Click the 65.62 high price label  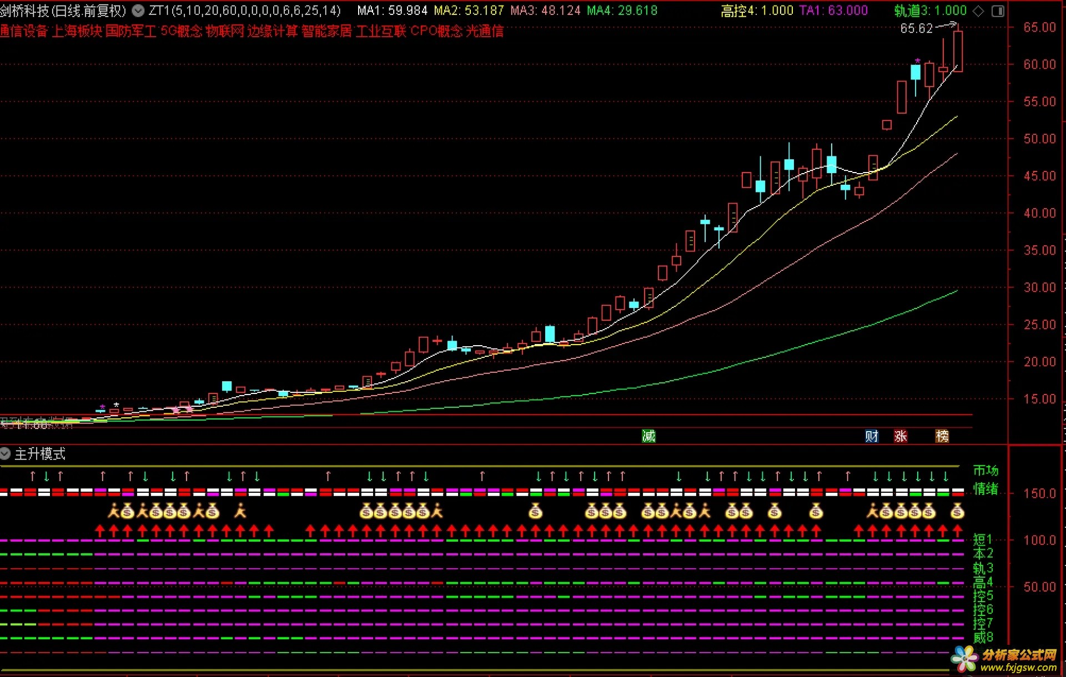click(917, 28)
